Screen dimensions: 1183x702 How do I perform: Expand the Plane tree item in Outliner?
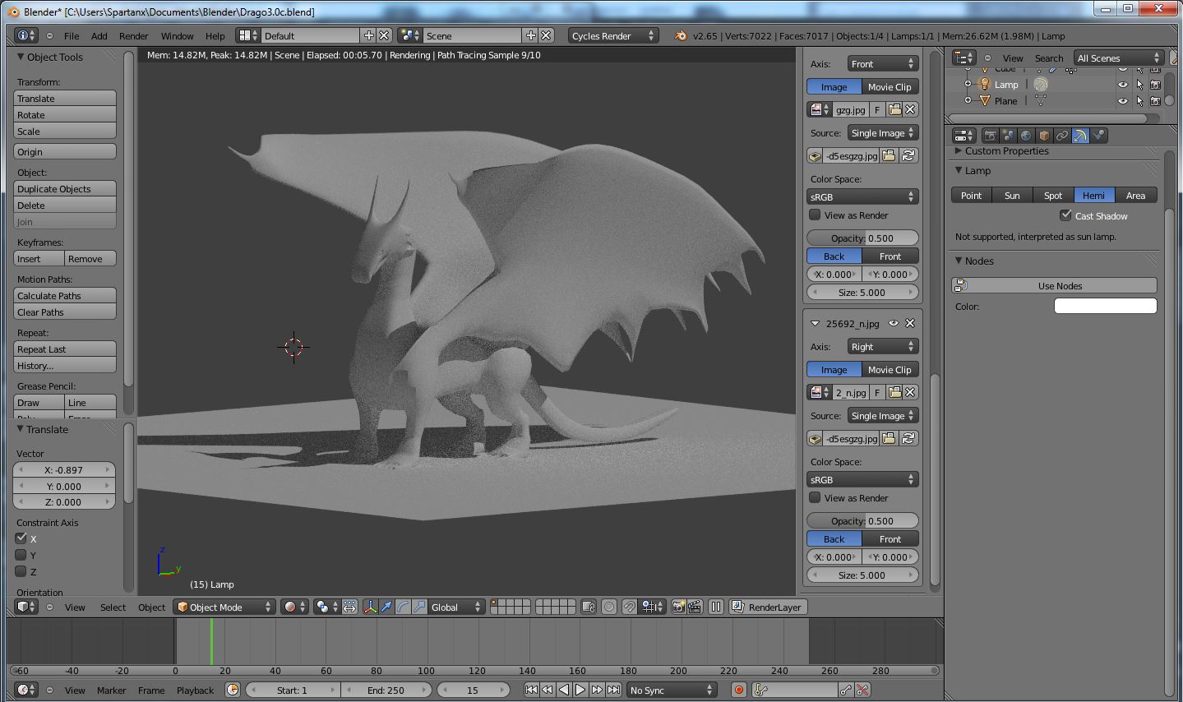coord(968,100)
